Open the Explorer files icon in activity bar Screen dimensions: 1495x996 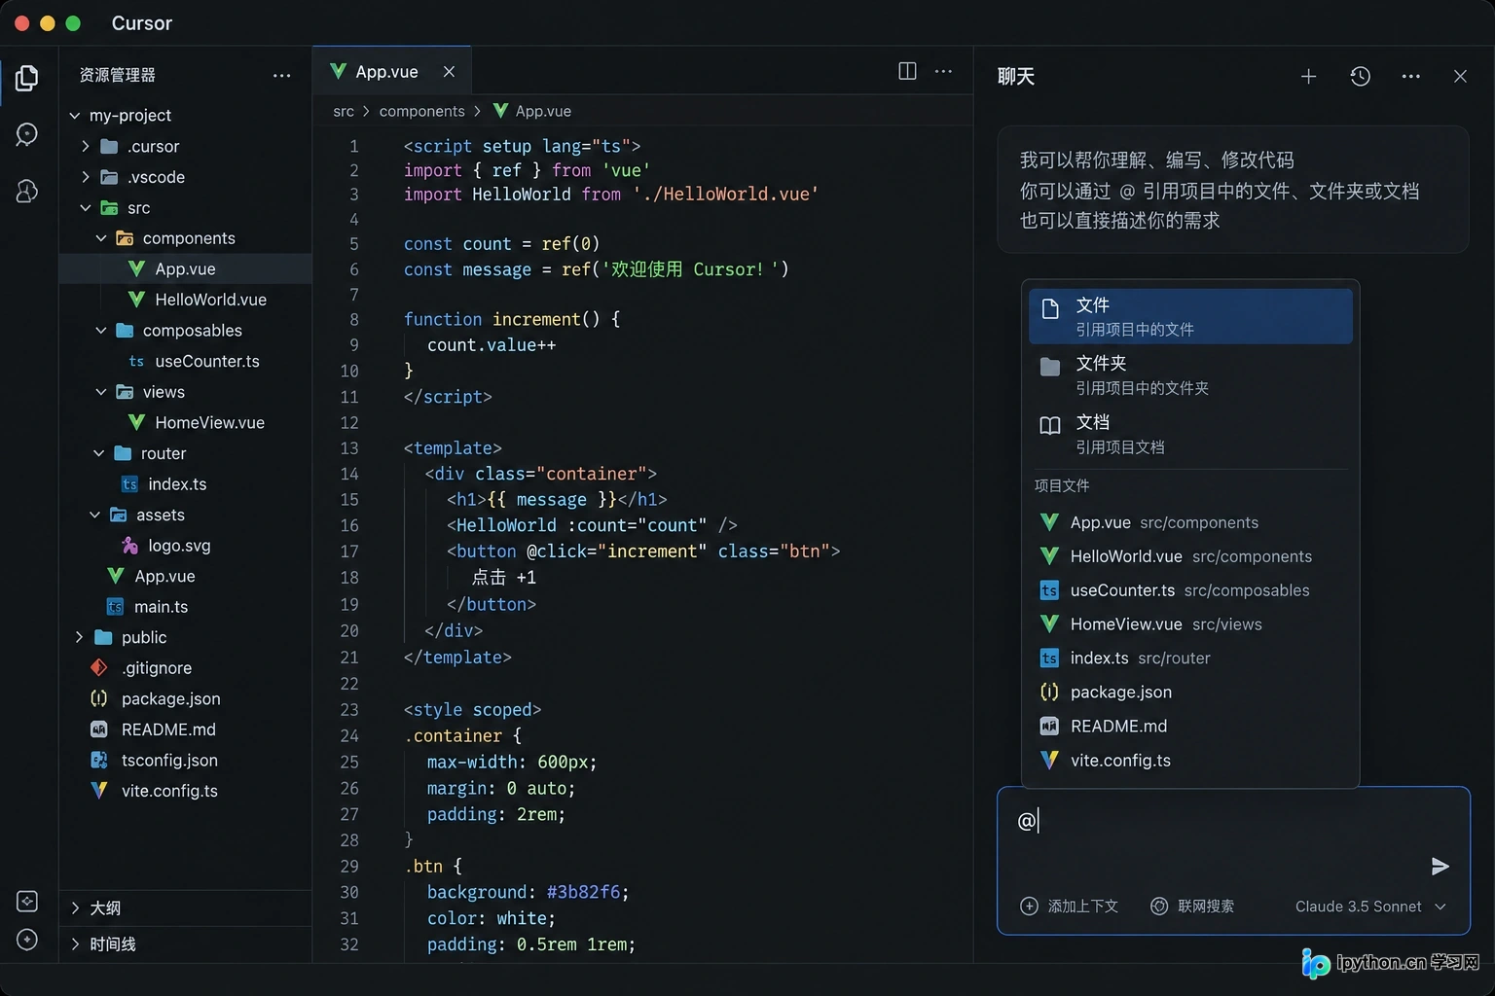27,78
